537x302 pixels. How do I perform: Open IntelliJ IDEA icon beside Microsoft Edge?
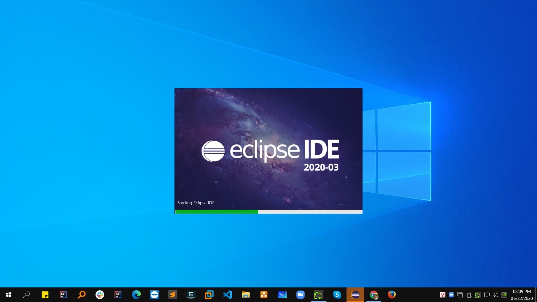[118, 295]
